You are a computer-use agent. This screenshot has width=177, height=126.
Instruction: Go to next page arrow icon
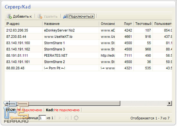coord(60,118)
